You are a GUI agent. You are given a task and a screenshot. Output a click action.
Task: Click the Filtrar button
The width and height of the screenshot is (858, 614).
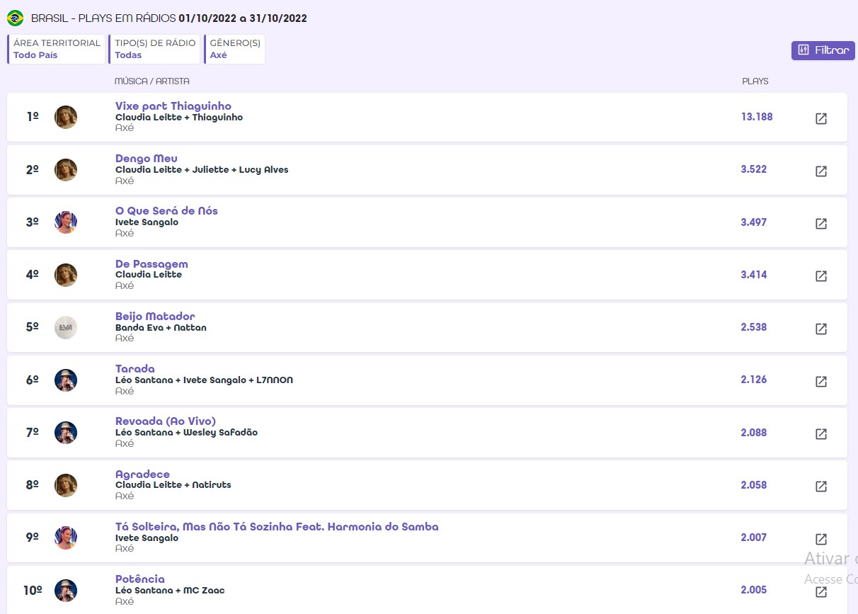tap(823, 50)
